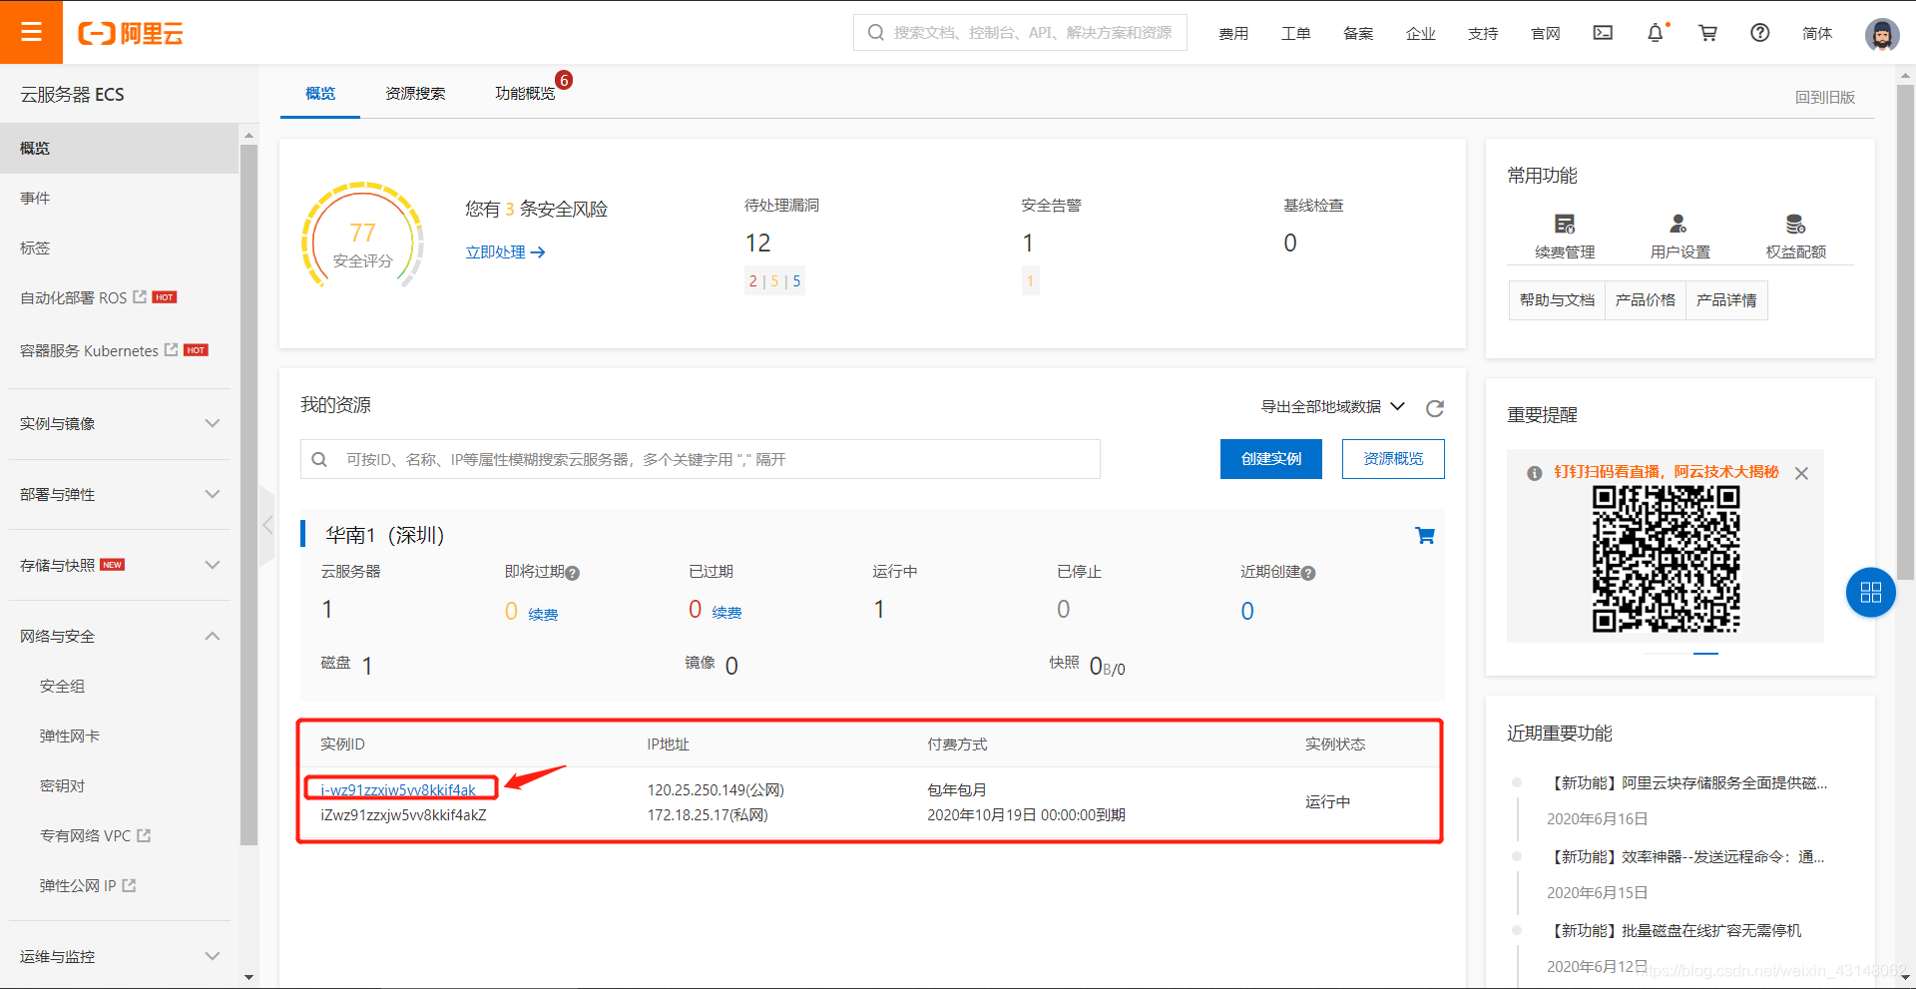Click the sidebar vertical scrollbar
Viewport: 1916px width, 989px height.
pyautogui.click(x=248, y=495)
